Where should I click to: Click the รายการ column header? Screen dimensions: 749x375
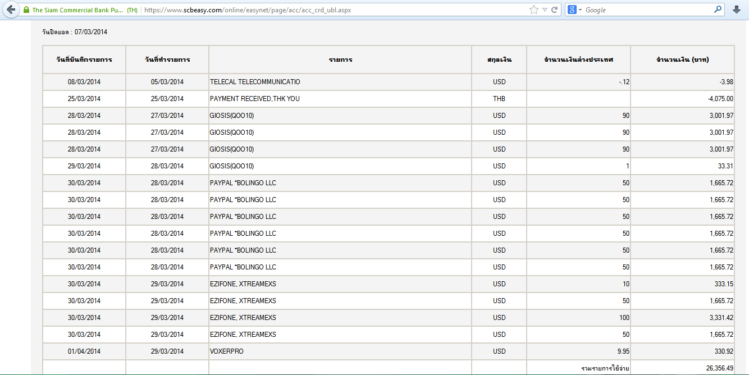[x=340, y=60]
